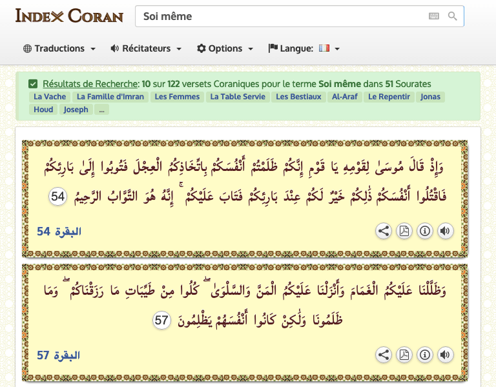The image size is (496, 387).
Task: Open PDF export for verse 54
Action: click(x=404, y=231)
